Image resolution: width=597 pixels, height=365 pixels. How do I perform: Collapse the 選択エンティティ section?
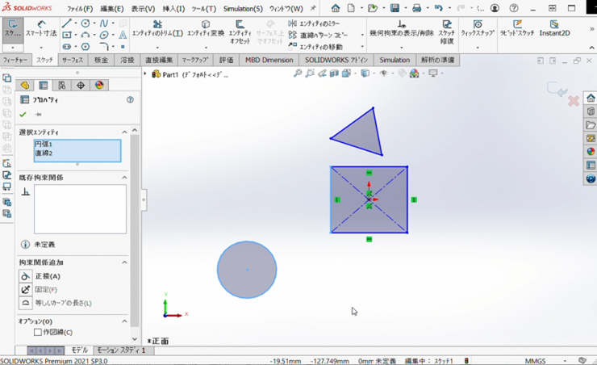(x=124, y=132)
